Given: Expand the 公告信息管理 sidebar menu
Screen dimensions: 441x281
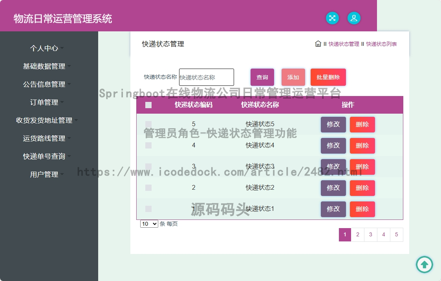Looking at the screenshot, I should (x=47, y=84).
